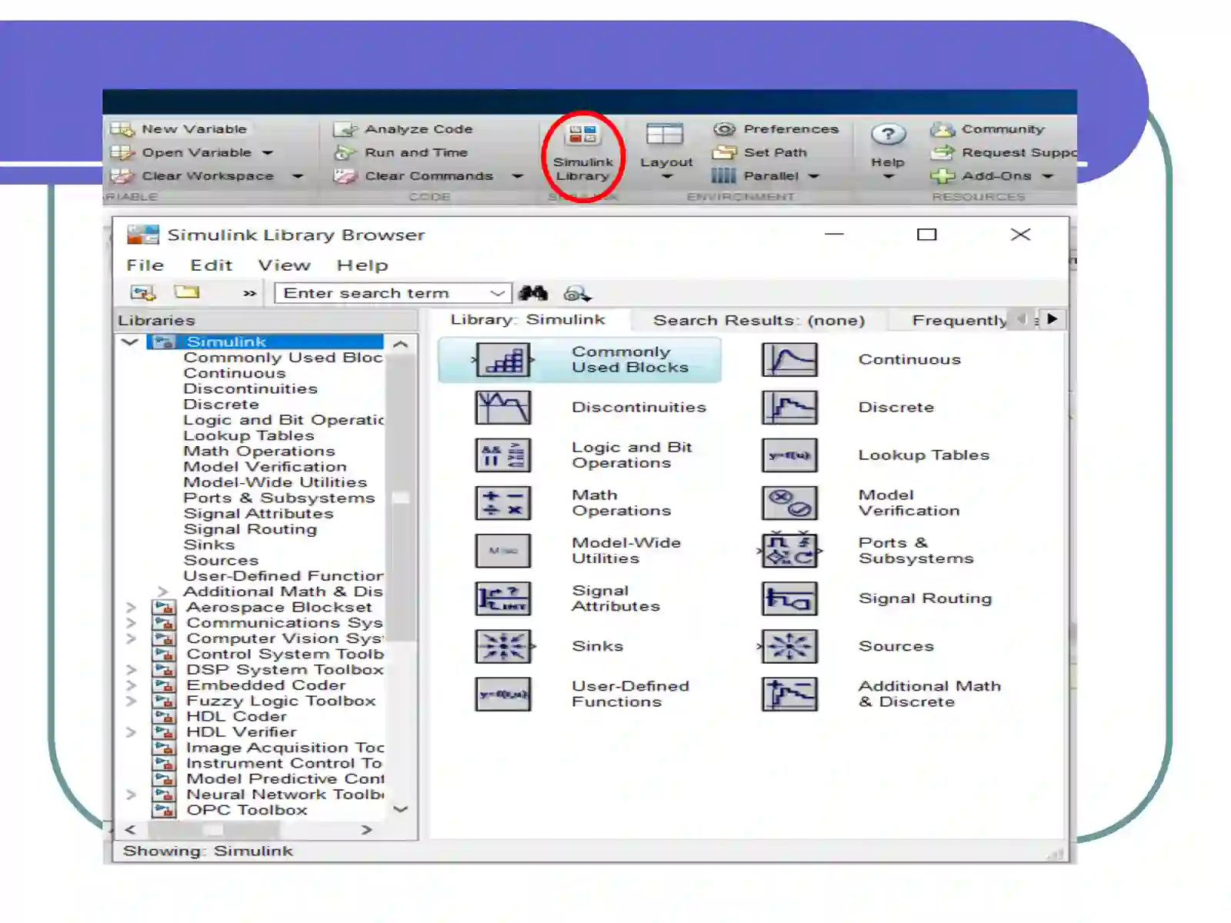Viewport: 1231px width, 923px height.
Task: Switch to the Library: Simulink tab
Action: click(529, 320)
